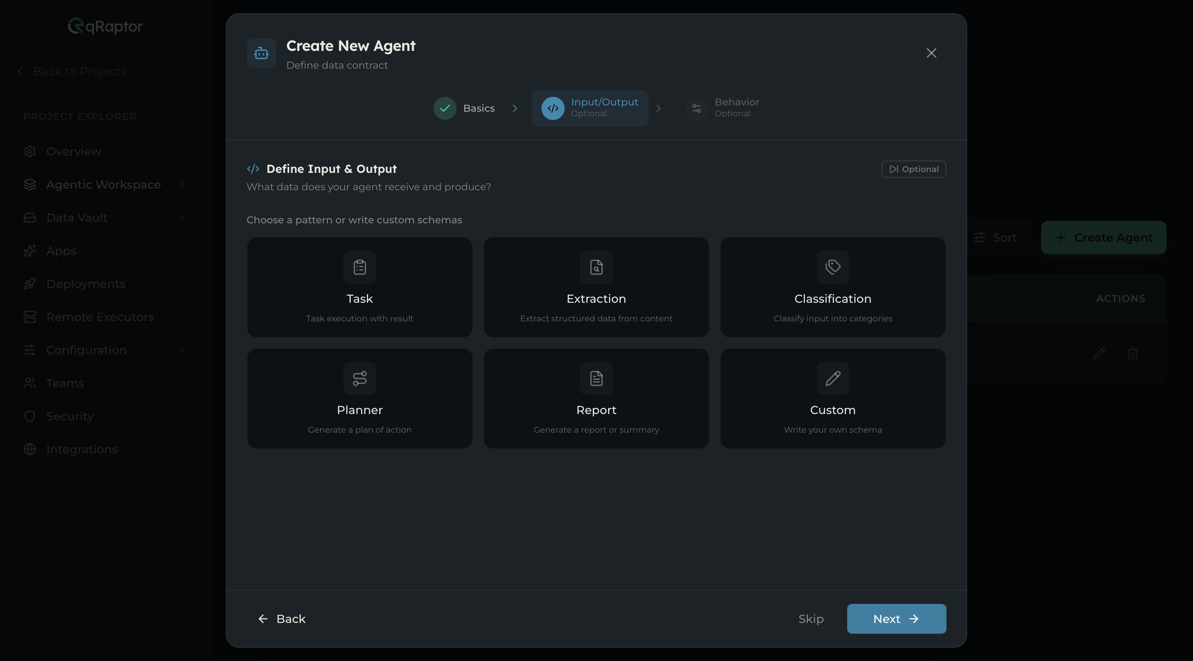The width and height of the screenshot is (1193, 661).
Task: Choose the Extraction pattern card
Action: coord(596,287)
